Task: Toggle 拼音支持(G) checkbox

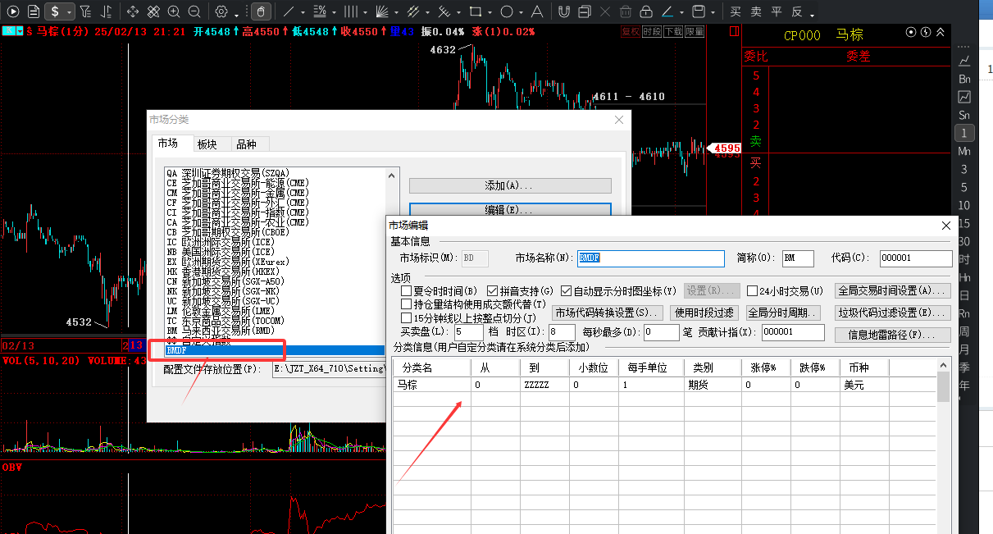Action: (x=493, y=291)
